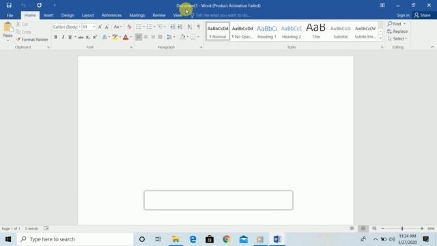Open the File tab
The image size is (437, 246).
pyautogui.click(x=10, y=15)
